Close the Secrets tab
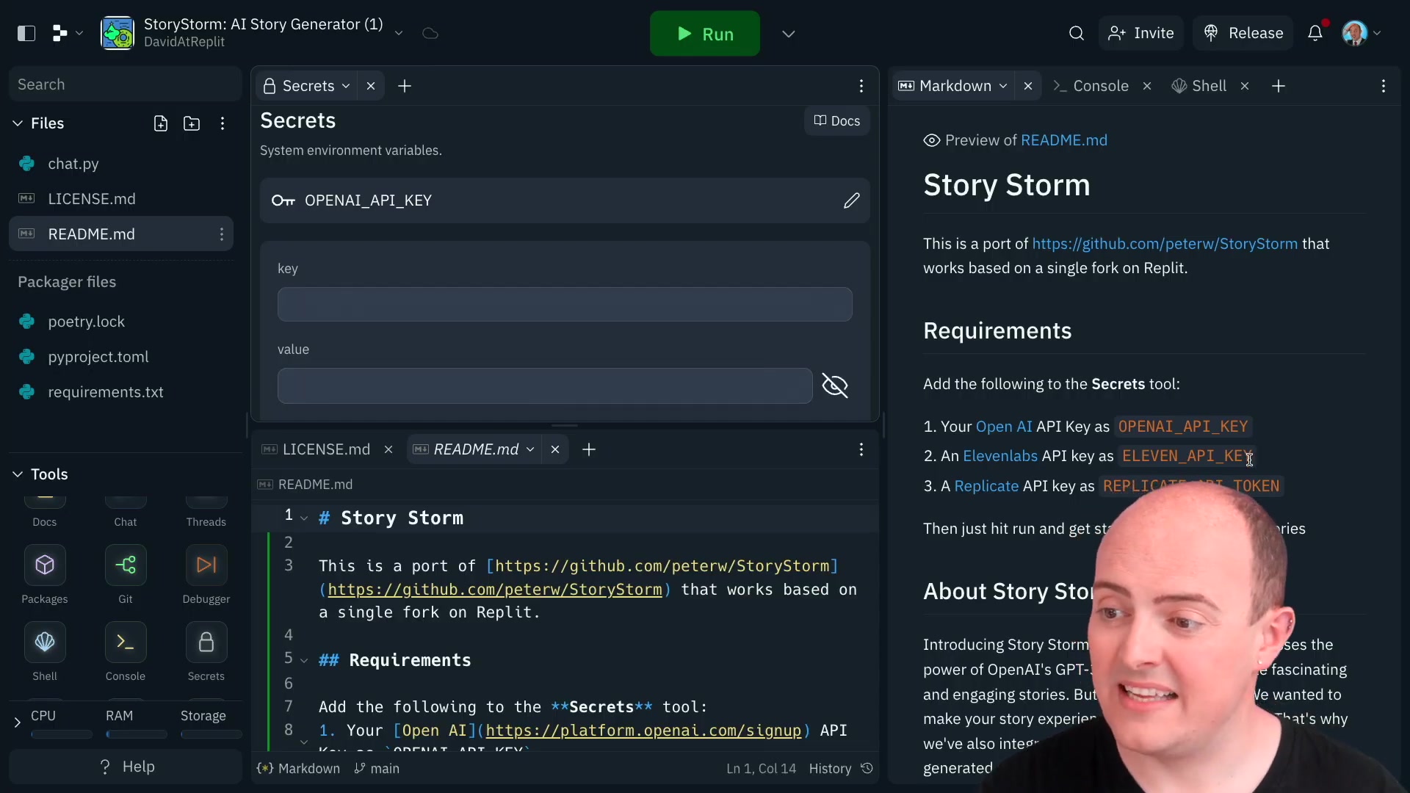The height and width of the screenshot is (793, 1410). tap(371, 86)
